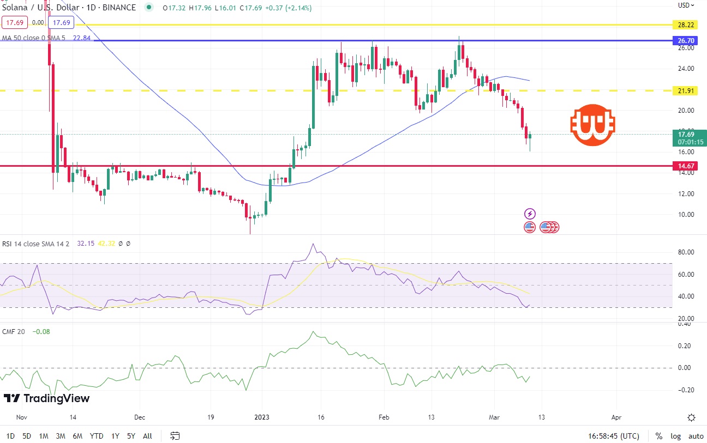Viewport: 707px width, 443px height.
Task: Open the USD currency dropdown
Action: (686, 5)
